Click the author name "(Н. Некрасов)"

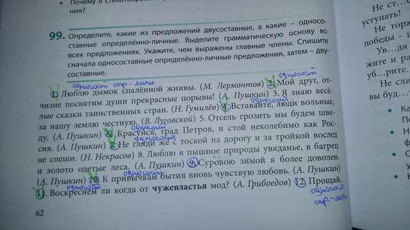tap(107, 157)
